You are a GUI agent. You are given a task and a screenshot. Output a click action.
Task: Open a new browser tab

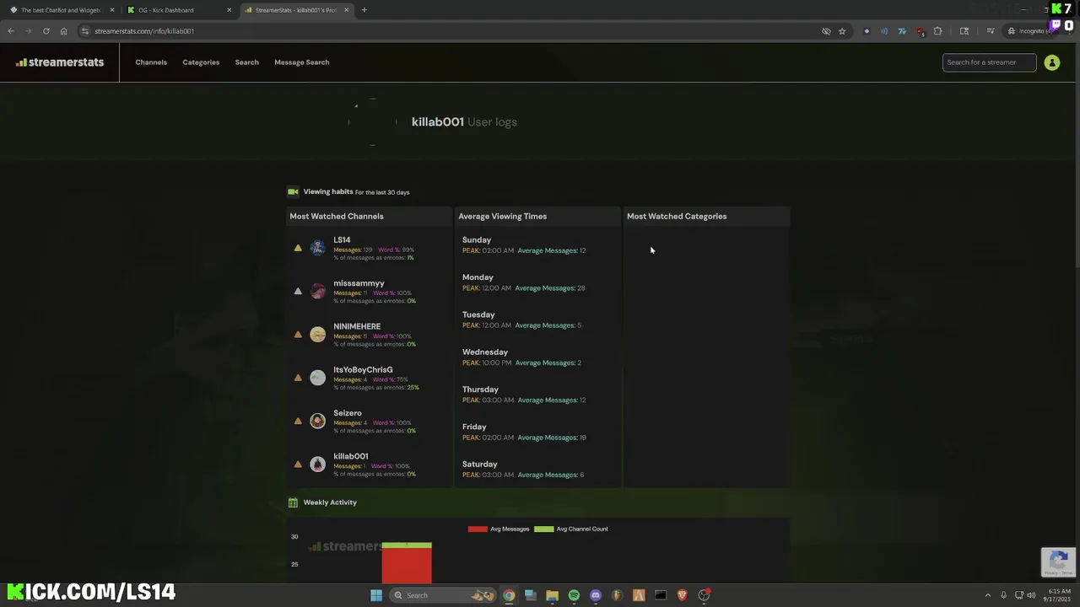pyautogui.click(x=364, y=10)
